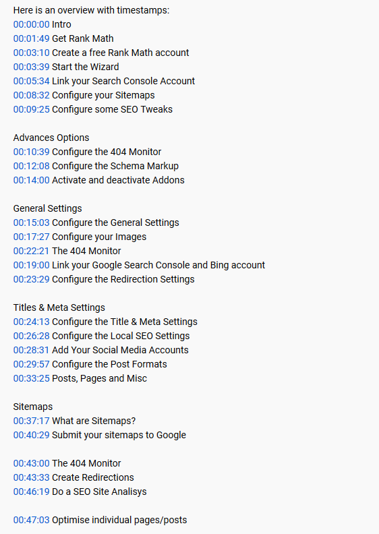Image resolution: width=379 pixels, height=534 pixels.
Task: Jump to 00:08:32 Configure your Sitemaps
Action: coord(31,95)
